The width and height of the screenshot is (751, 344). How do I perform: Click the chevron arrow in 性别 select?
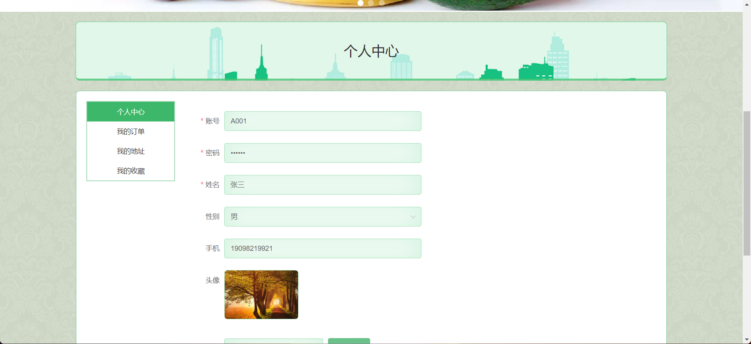(413, 217)
